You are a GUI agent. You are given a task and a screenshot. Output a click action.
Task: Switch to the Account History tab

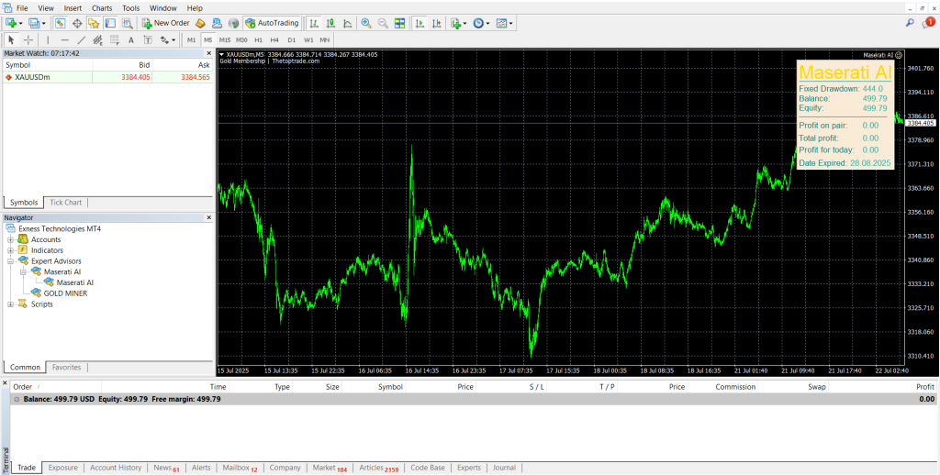pos(116,468)
